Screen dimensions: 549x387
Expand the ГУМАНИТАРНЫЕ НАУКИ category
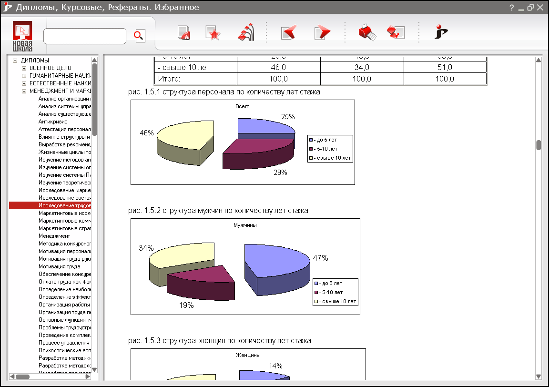(x=24, y=76)
